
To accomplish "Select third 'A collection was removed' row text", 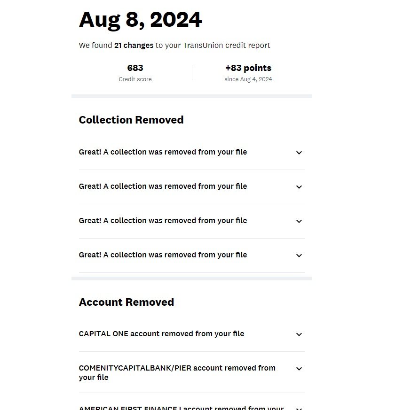I will tap(163, 221).
